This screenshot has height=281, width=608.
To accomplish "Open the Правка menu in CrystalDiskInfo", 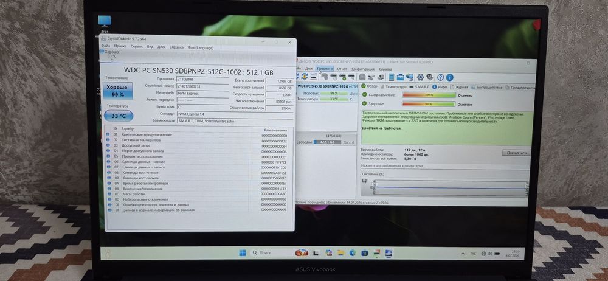I will [x=120, y=47].
